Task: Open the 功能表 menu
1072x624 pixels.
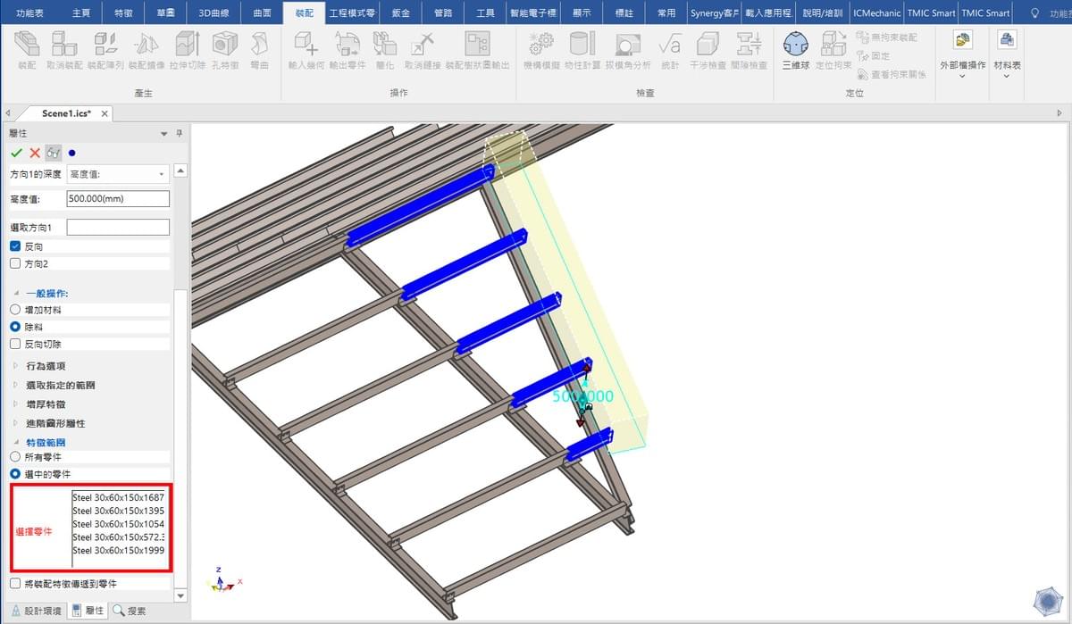Action: (29, 13)
